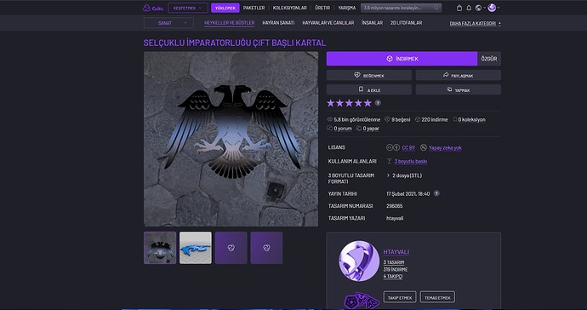This screenshot has height=310, width=587.
Task: Open the HTAYVALI designer name link
Action: click(396, 252)
